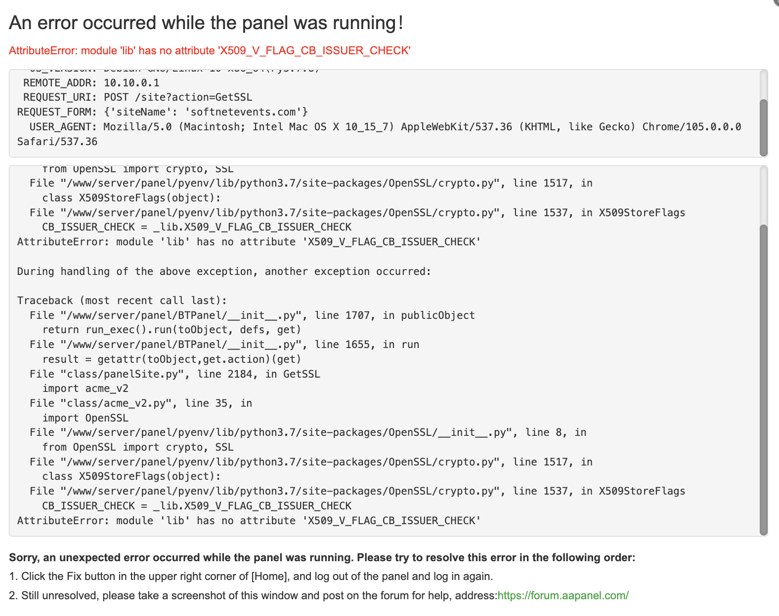Click the REMOTE_ADDR 10.10.0.1 line
779x616 pixels.
(91, 82)
